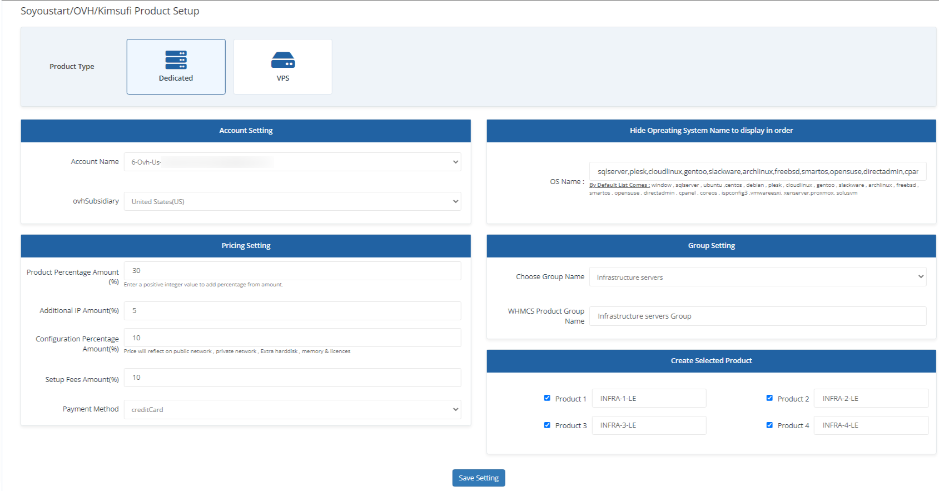Click the Hide Operating System Name header
The height and width of the screenshot is (491, 939).
tap(712, 131)
